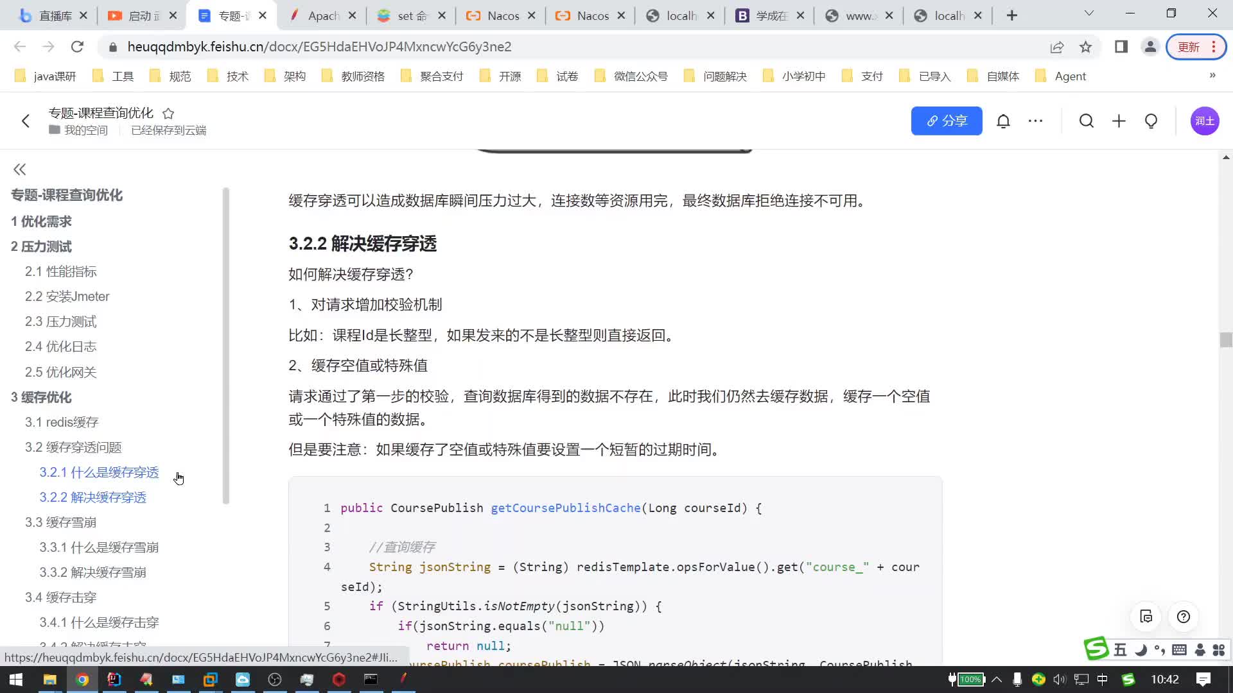
Task: Click the back arrow beside document title
Action: [26, 121]
